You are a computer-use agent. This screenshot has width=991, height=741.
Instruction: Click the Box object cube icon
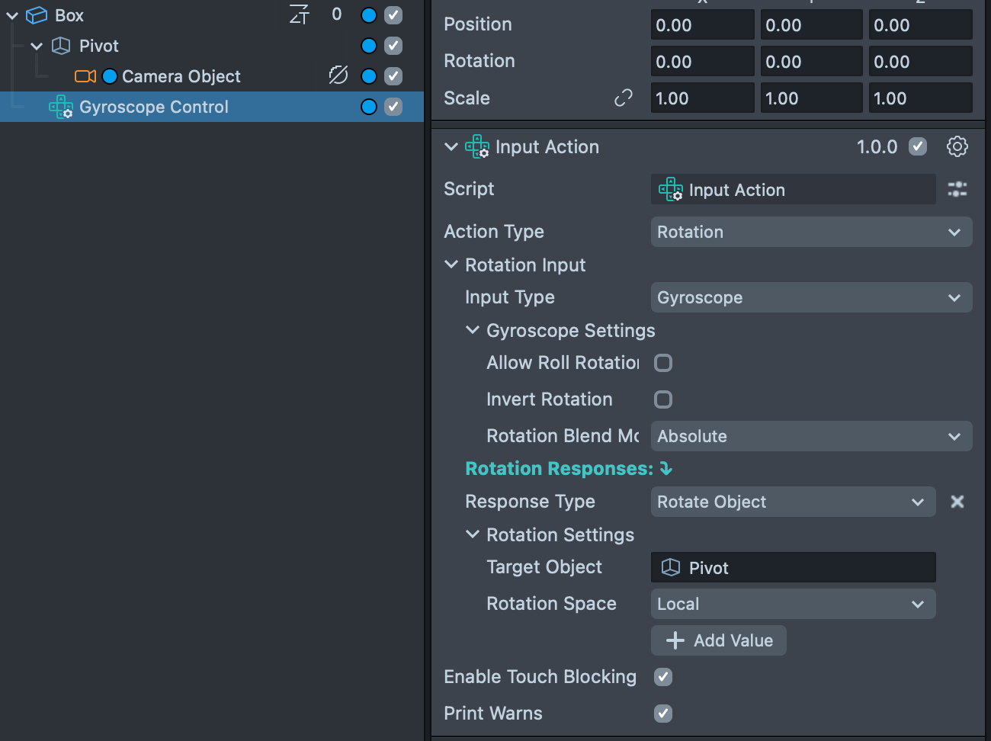tap(37, 15)
